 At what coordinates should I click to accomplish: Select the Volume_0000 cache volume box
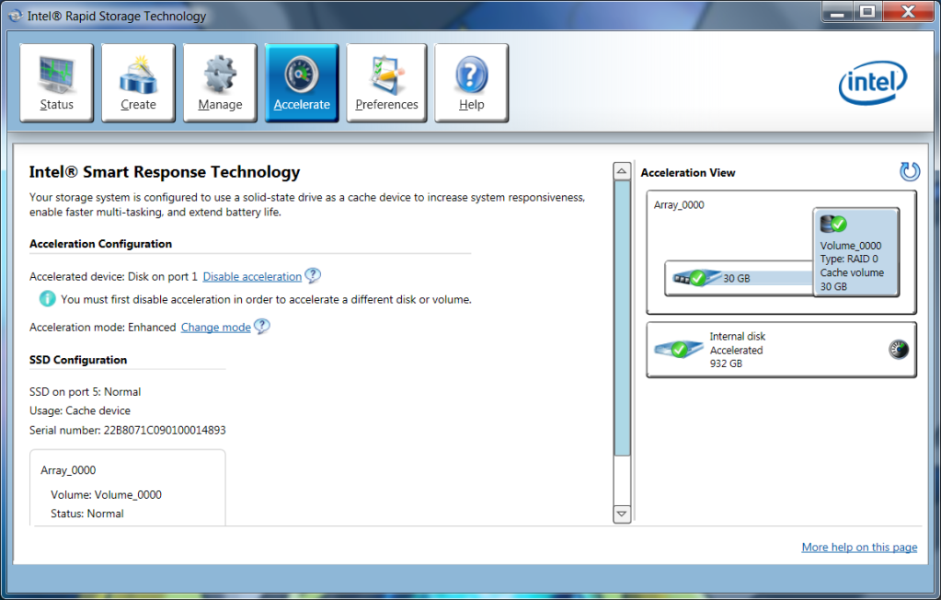point(855,252)
